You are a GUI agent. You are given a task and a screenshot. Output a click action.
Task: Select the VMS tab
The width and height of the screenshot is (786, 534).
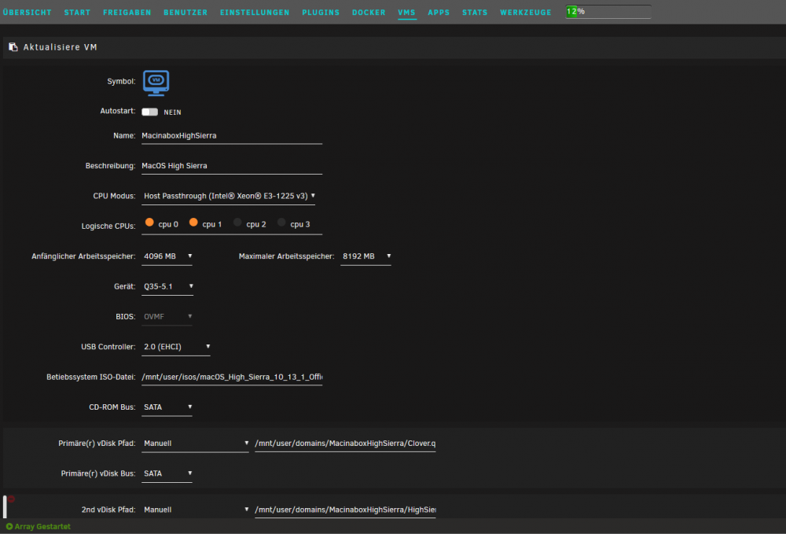click(406, 12)
